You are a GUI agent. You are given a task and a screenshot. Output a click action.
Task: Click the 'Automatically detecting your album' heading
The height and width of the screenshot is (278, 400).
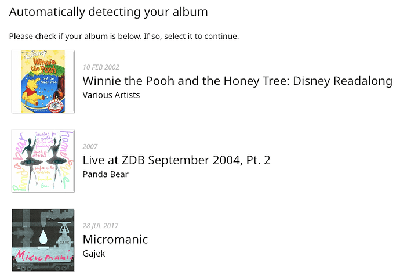(108, 12)
